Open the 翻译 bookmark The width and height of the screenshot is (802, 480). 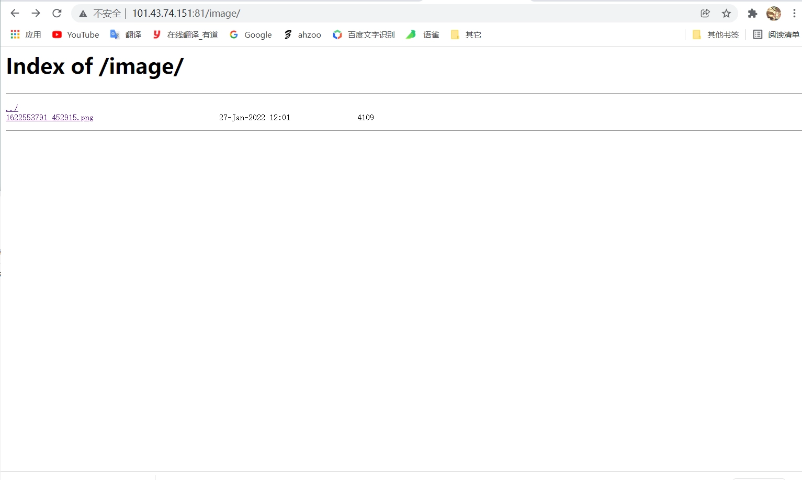126,35
